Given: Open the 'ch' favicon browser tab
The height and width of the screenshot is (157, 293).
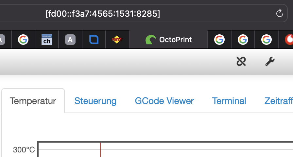Looking at the screenshot, I should pos(47,40).
